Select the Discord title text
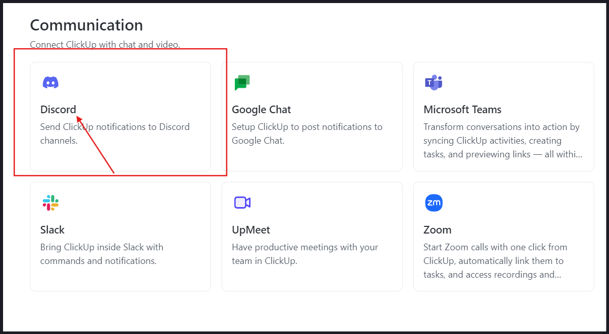Viewport: 609px width, 334px height. point(58,110)
